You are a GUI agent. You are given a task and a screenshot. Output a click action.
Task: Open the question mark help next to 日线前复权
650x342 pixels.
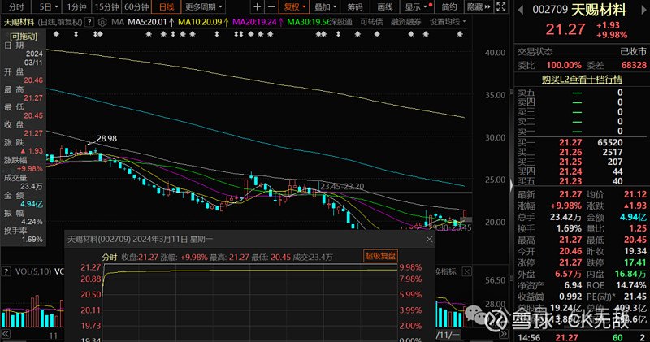click(x=89, y=22)
